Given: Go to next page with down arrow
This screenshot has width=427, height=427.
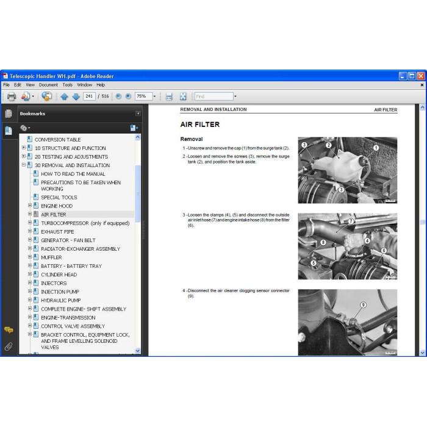Looking at the screenshot, I should coord(76,96).
